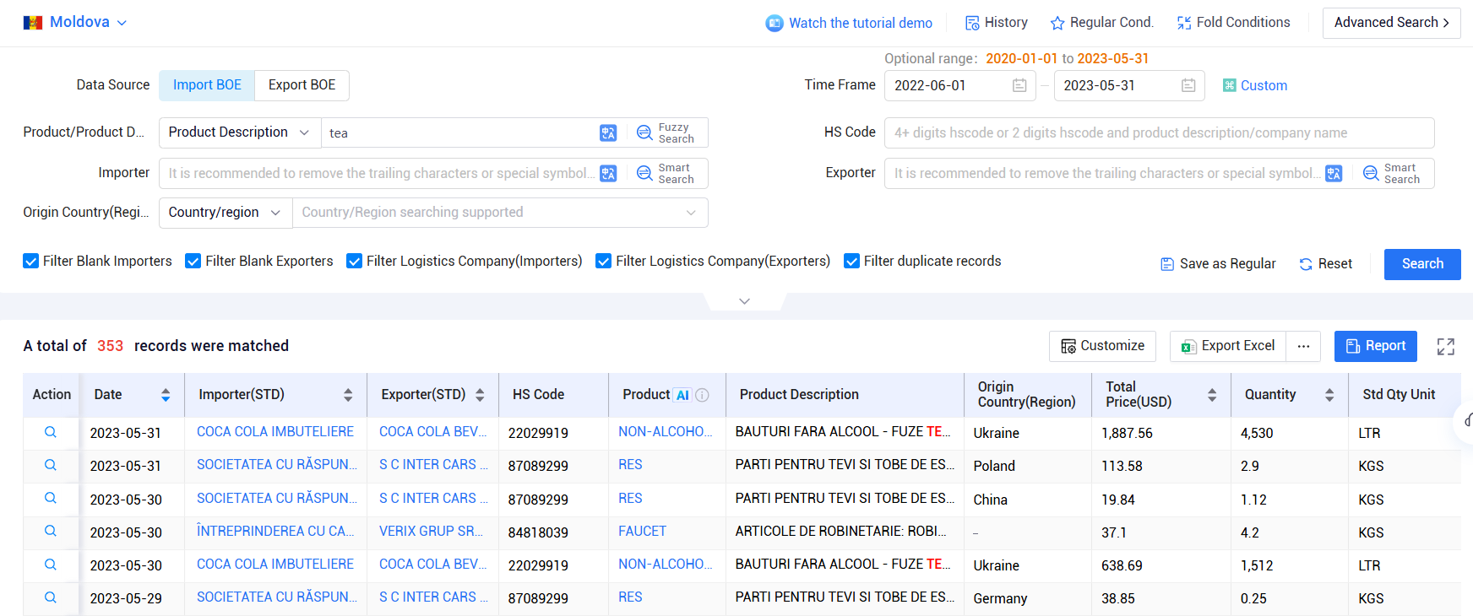Screen dimensions: 1473x616
Task: Click the HS Code input field
Action: pyautogui.click(x=1159, y=132)
